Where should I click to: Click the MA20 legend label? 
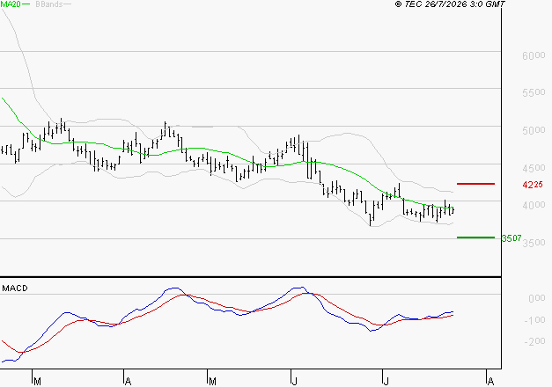(11, 4)
